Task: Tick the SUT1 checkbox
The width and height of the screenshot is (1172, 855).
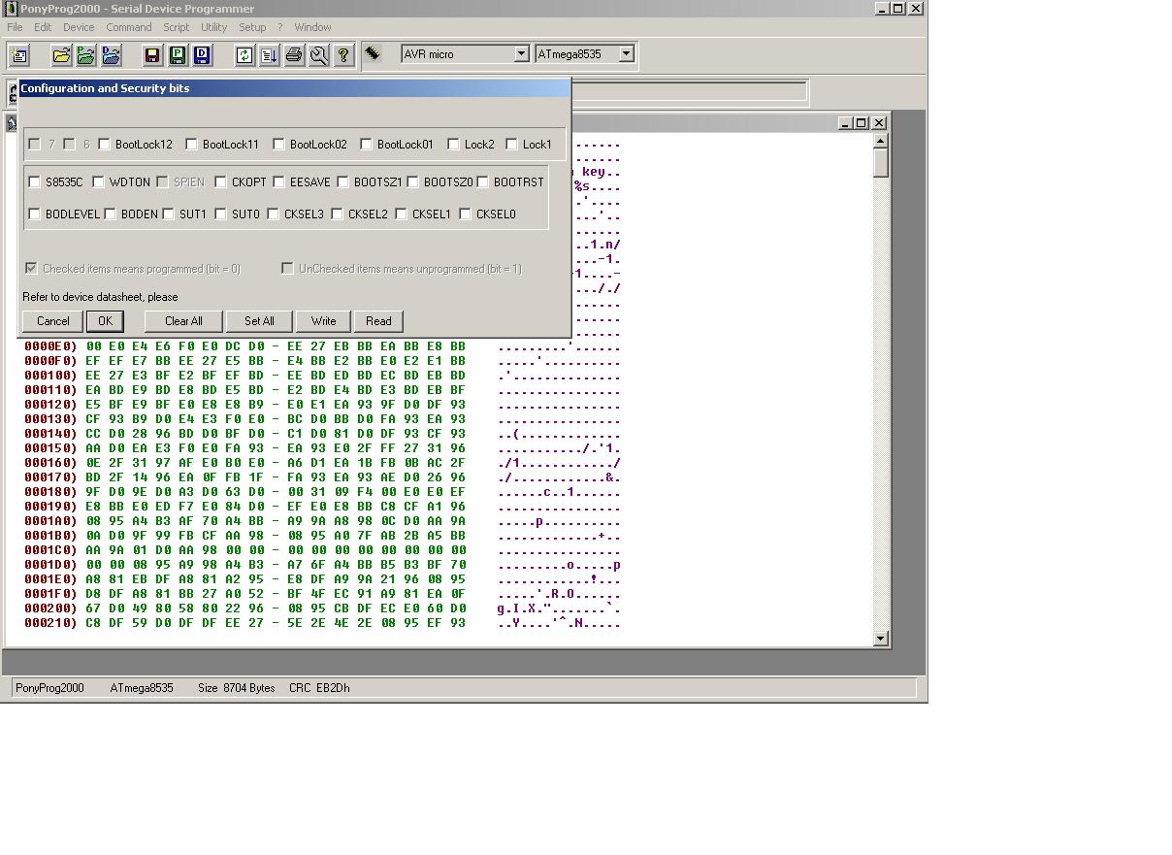Action: click(x=168, y=214)
